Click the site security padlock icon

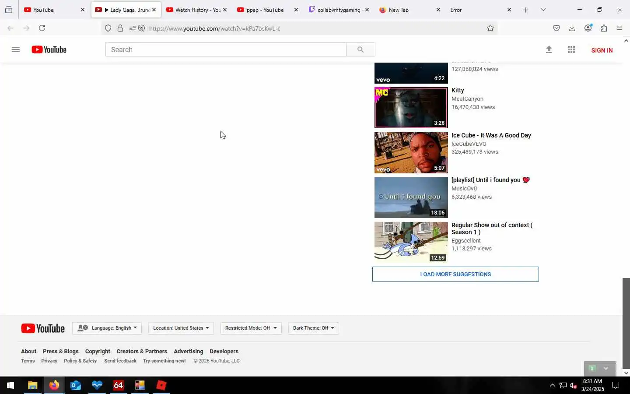(x=120, y=28)
